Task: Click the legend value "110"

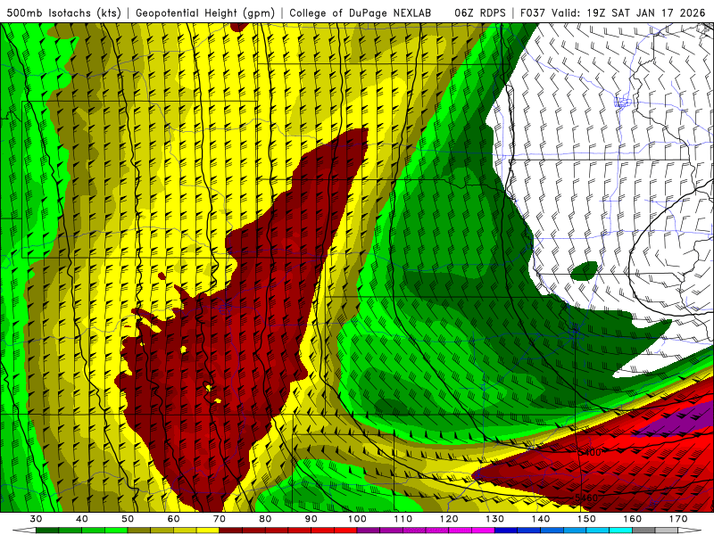Action: tap(403, 519)
